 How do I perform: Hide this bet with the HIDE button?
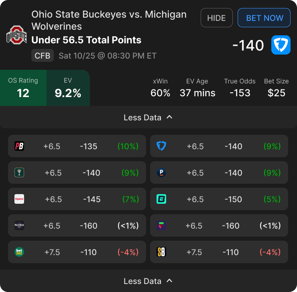click(216, 18)
